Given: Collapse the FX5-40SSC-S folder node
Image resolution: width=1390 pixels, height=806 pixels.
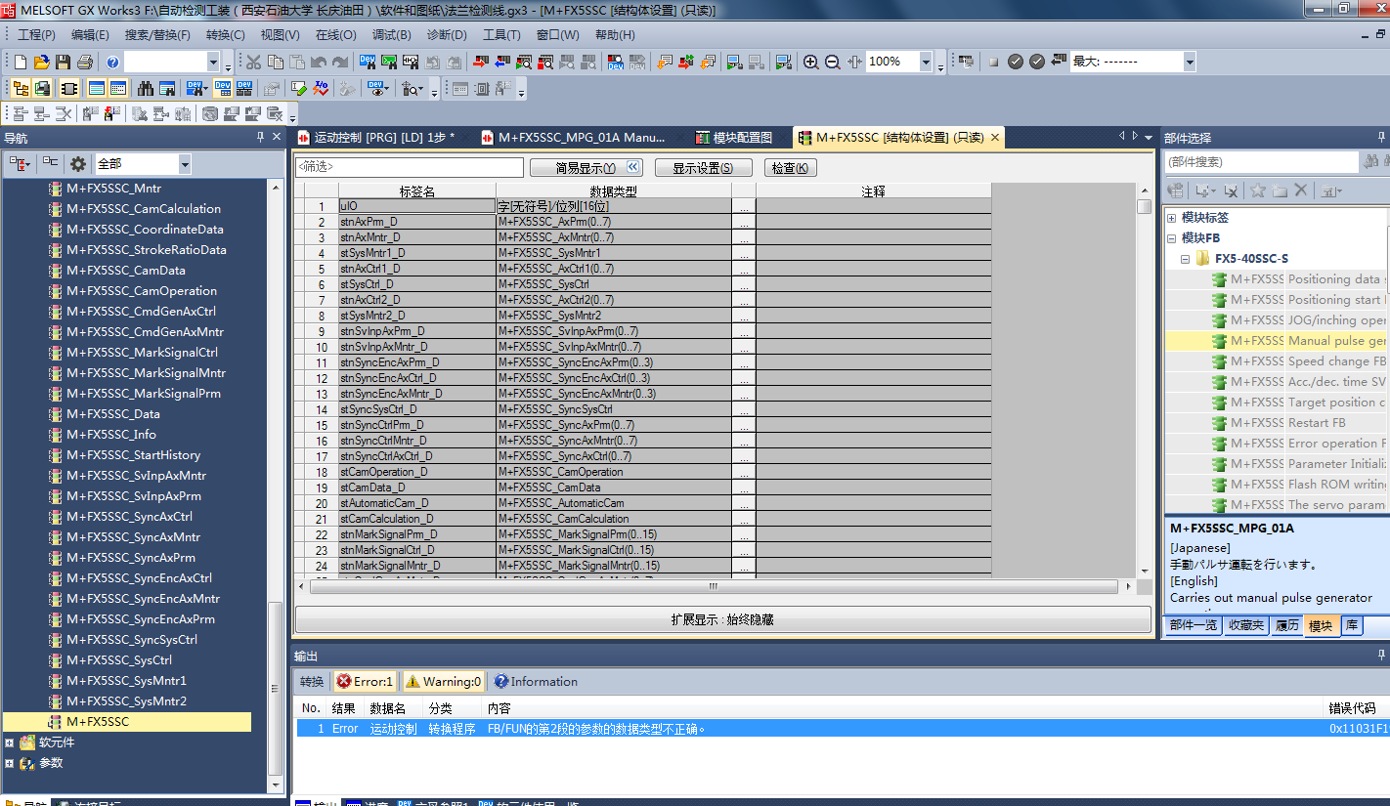Looking at the screenshot, I should click(x=1186, y=259).
